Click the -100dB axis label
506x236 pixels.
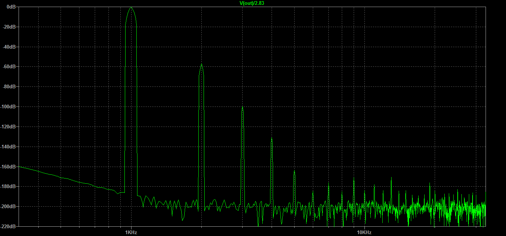coord(8,106)
